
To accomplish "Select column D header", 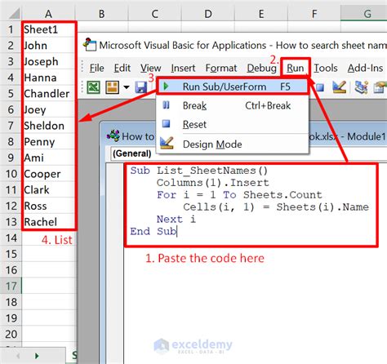I will tap(208, 14).
